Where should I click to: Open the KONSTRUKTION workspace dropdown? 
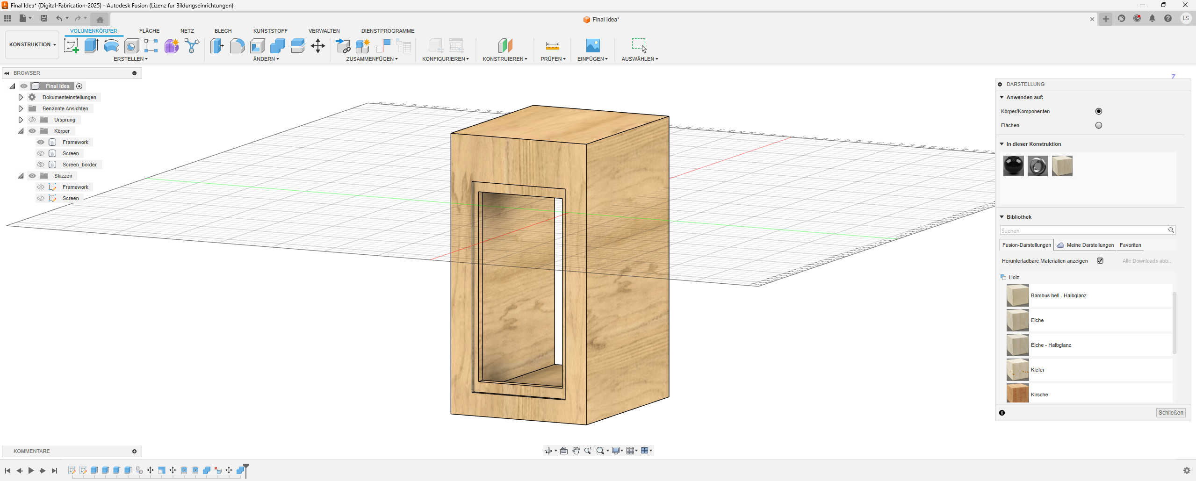[32, 45]
